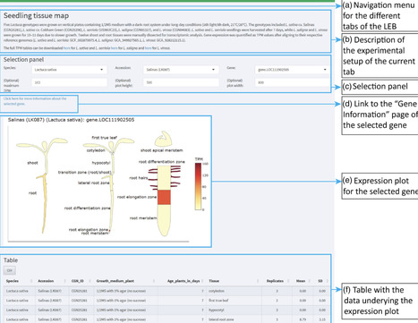
Task: Click the optional maximum TPM input field
Action: [69, 82]
